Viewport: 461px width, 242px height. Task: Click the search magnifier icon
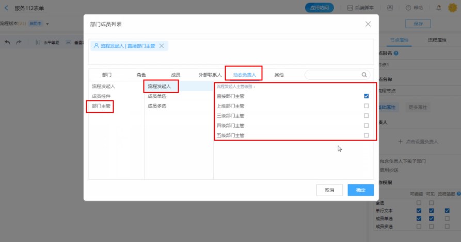point(364,75)
